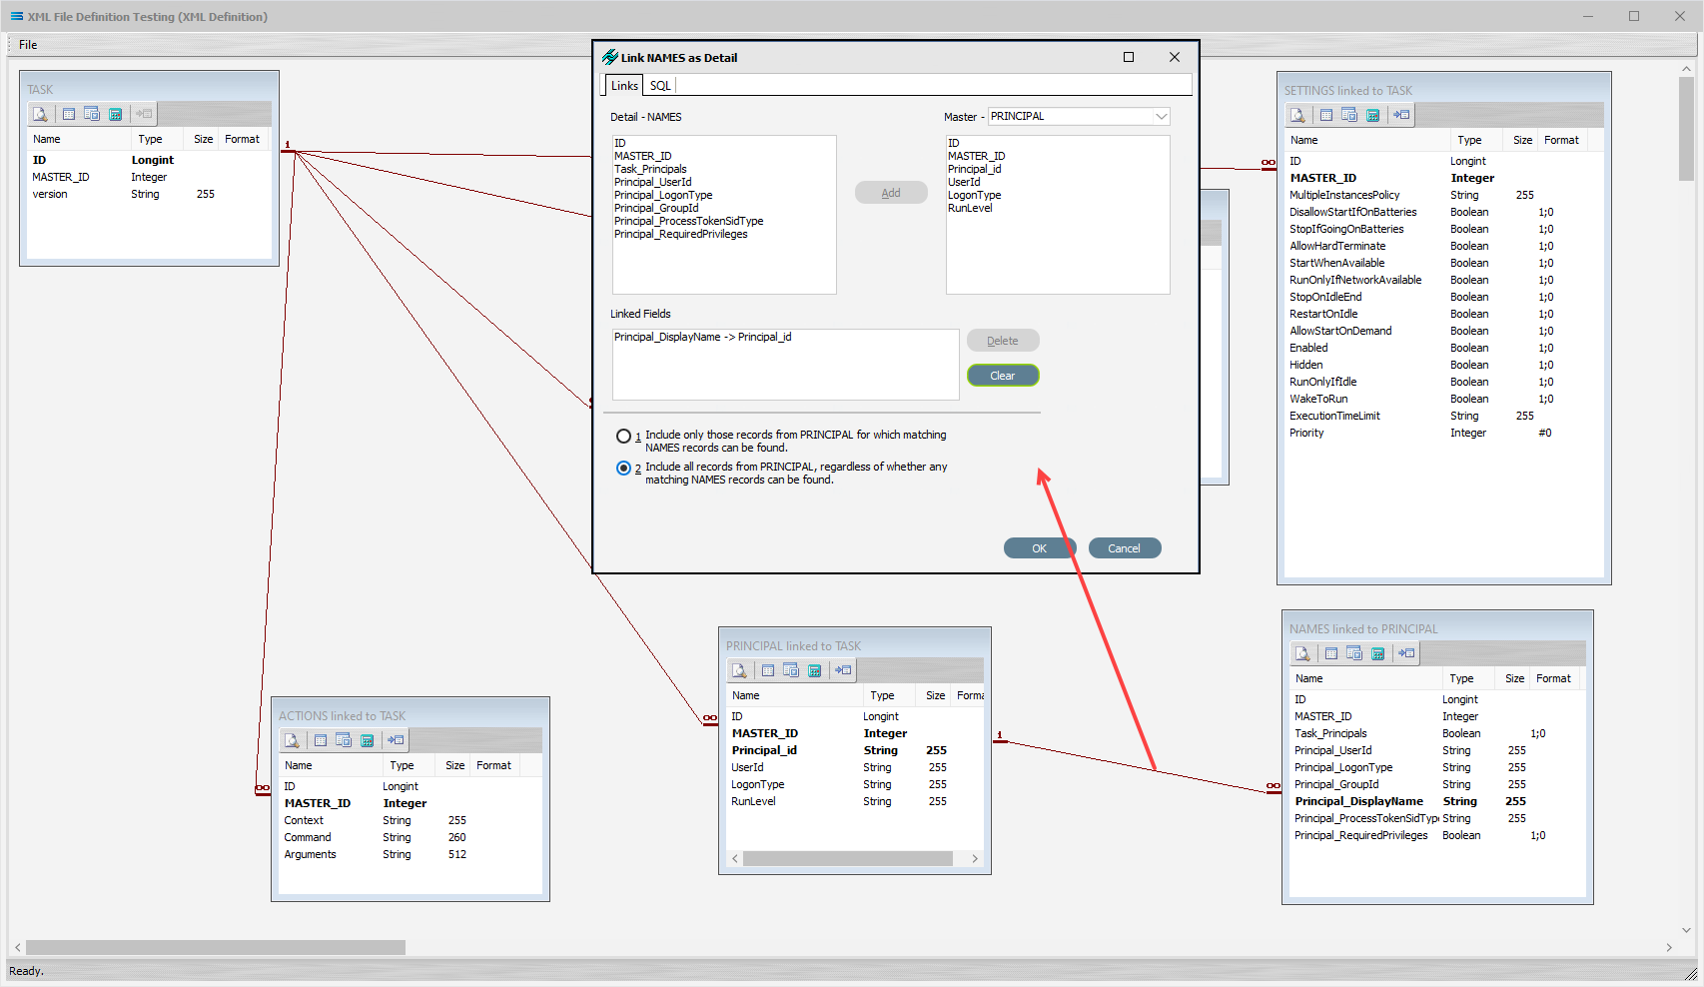The height and width of the screenshot is (987, 1704).
Task: Select the ExecutionTimeLimit row in SETTINGS panel
Action: click(1444, 417)
